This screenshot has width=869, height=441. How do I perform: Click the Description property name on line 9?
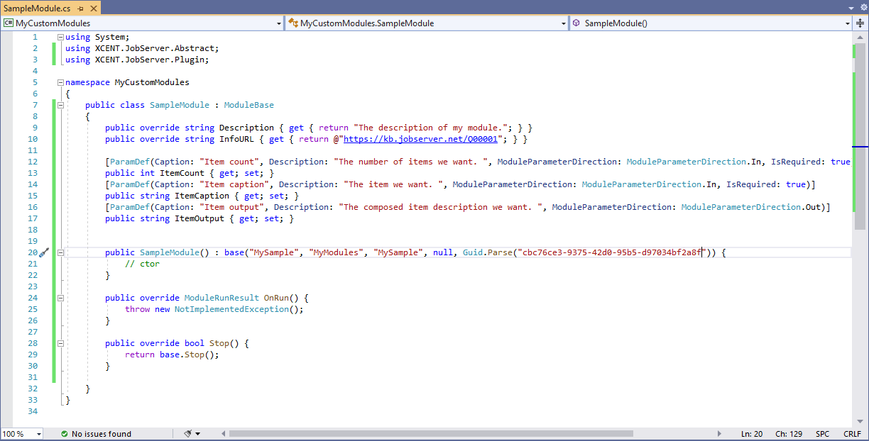point(246,128)
